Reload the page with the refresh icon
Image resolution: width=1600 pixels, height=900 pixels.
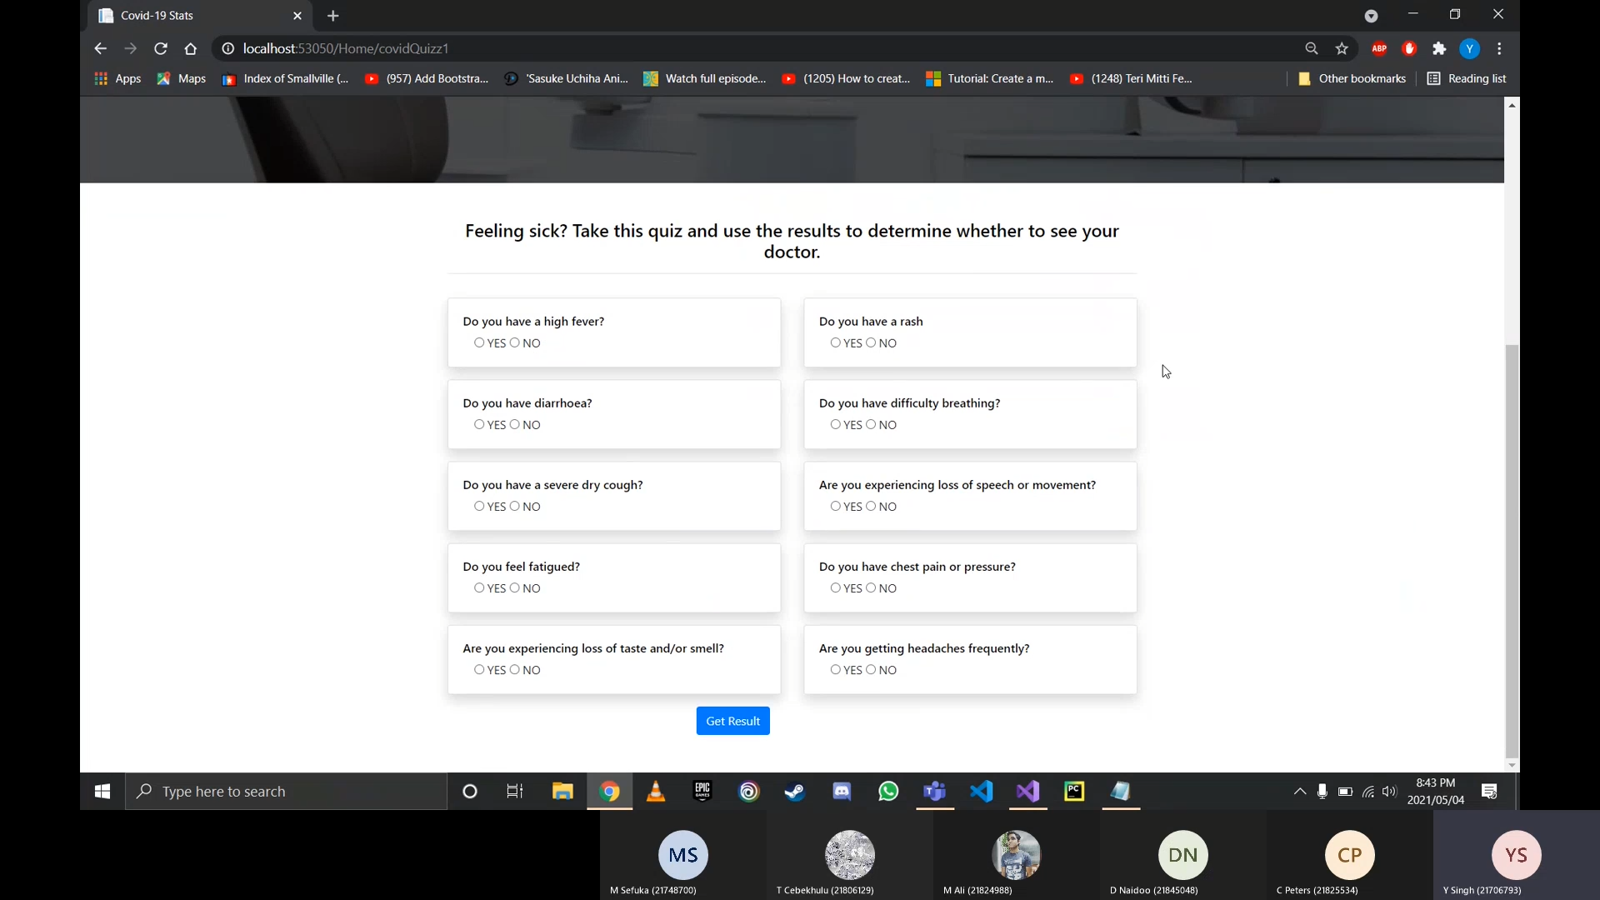pyautogui.click(x=161, y=49)
